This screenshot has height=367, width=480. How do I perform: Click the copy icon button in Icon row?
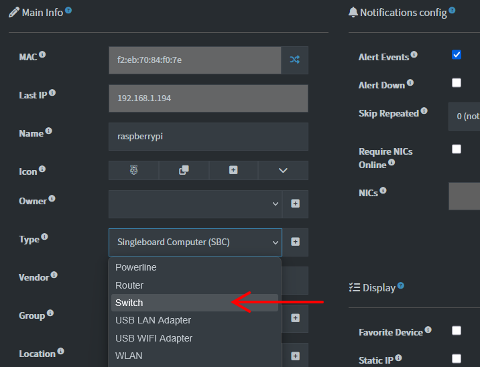tap(184, 170)
